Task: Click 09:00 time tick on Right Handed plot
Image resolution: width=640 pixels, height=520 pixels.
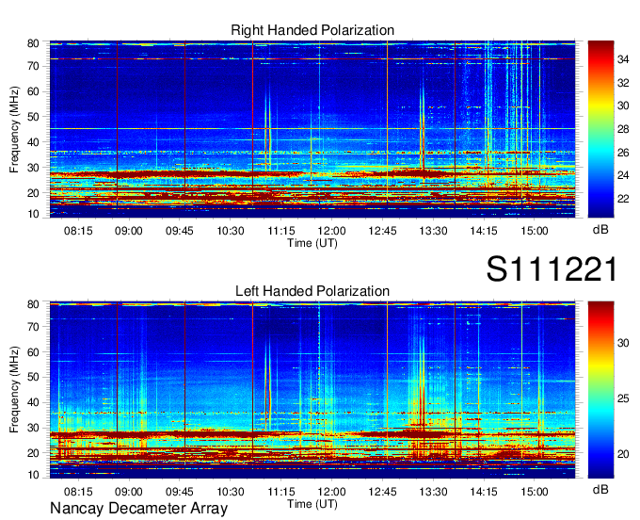Action: (x=129, y=231)
